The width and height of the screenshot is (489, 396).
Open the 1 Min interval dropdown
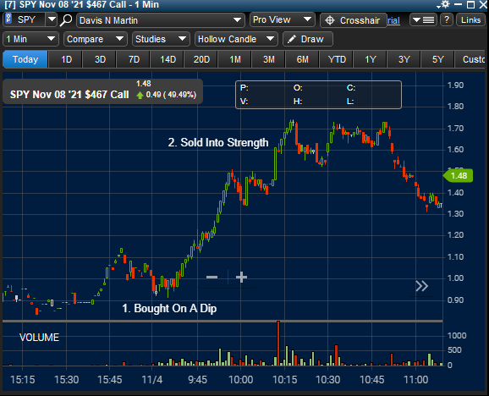(30, 39)
